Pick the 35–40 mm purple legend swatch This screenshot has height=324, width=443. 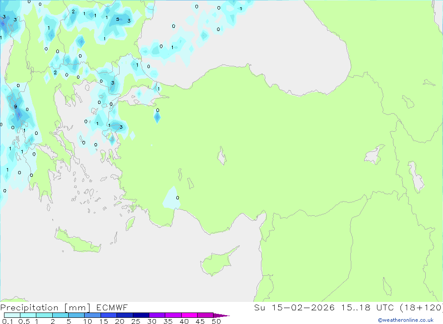click(173, 315)
